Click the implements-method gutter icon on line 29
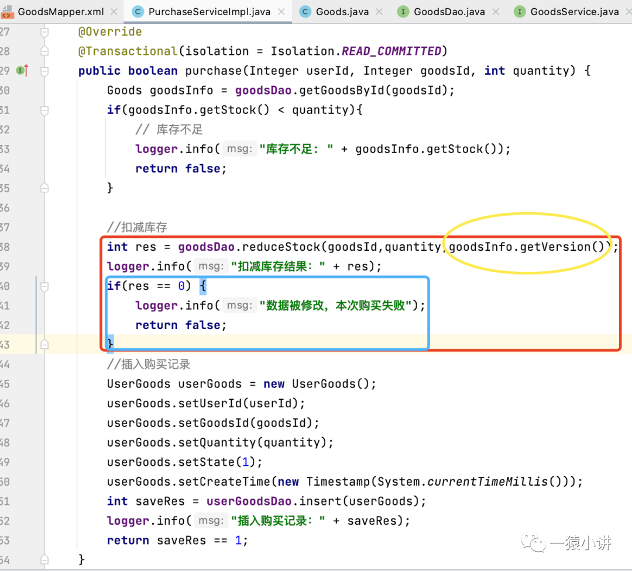The height and width of the screenshot is (571, 632). 22,71
